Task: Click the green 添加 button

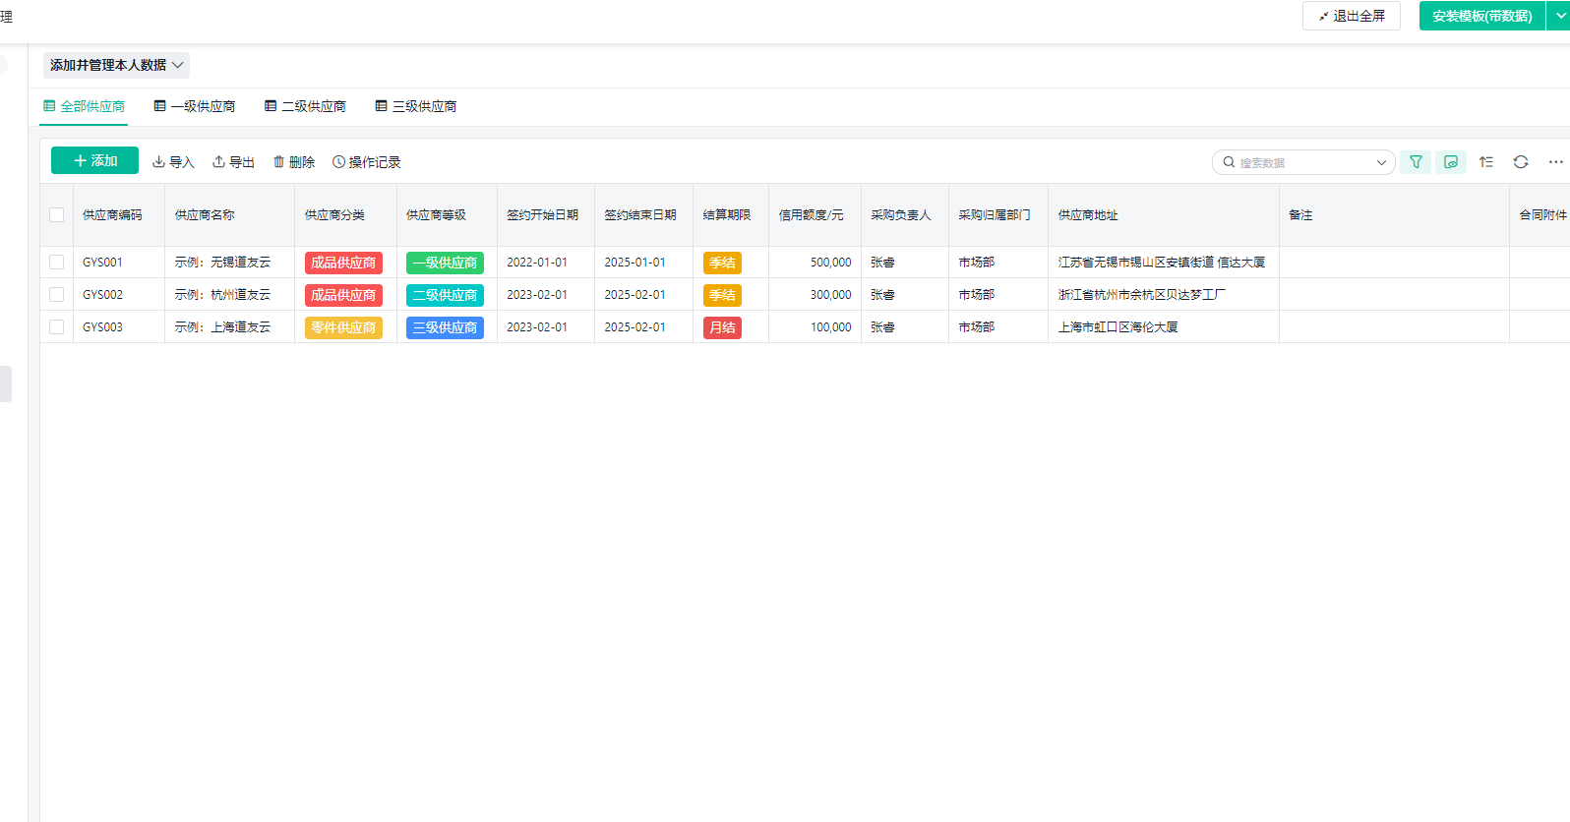Action: click(94, 161)
